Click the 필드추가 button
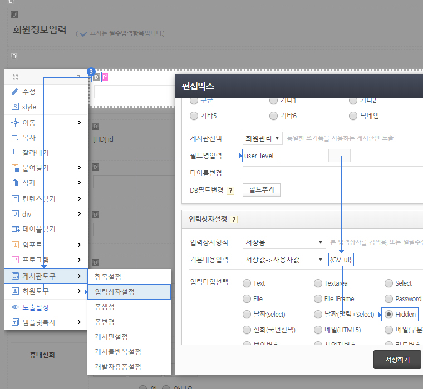Image resolution: width=423 pixels, height=389 pixels. click(x=262, y=190)
